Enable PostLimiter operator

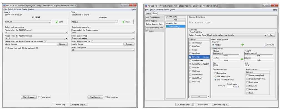(247, 82)
